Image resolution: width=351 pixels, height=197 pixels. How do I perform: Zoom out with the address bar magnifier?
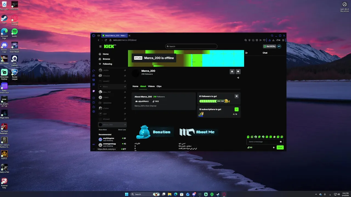pos(246,40)
